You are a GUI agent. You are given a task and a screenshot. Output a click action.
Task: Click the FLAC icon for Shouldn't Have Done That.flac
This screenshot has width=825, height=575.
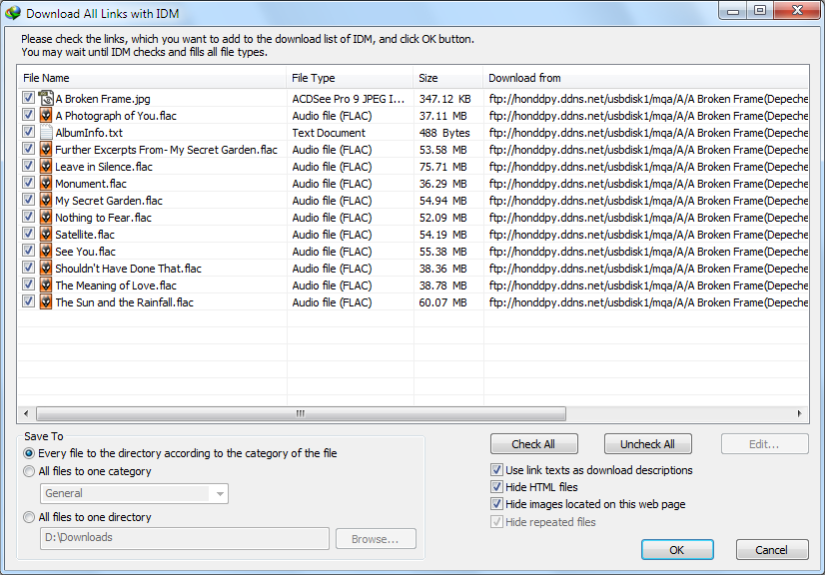pyautogui.click(x=46, y=268)
